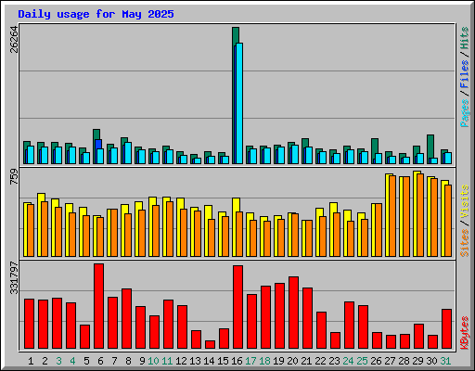Click the red KBytes bar for day 1
This screenshot has width=475, height=371.
pyautogui.click(x=30, y=324)
